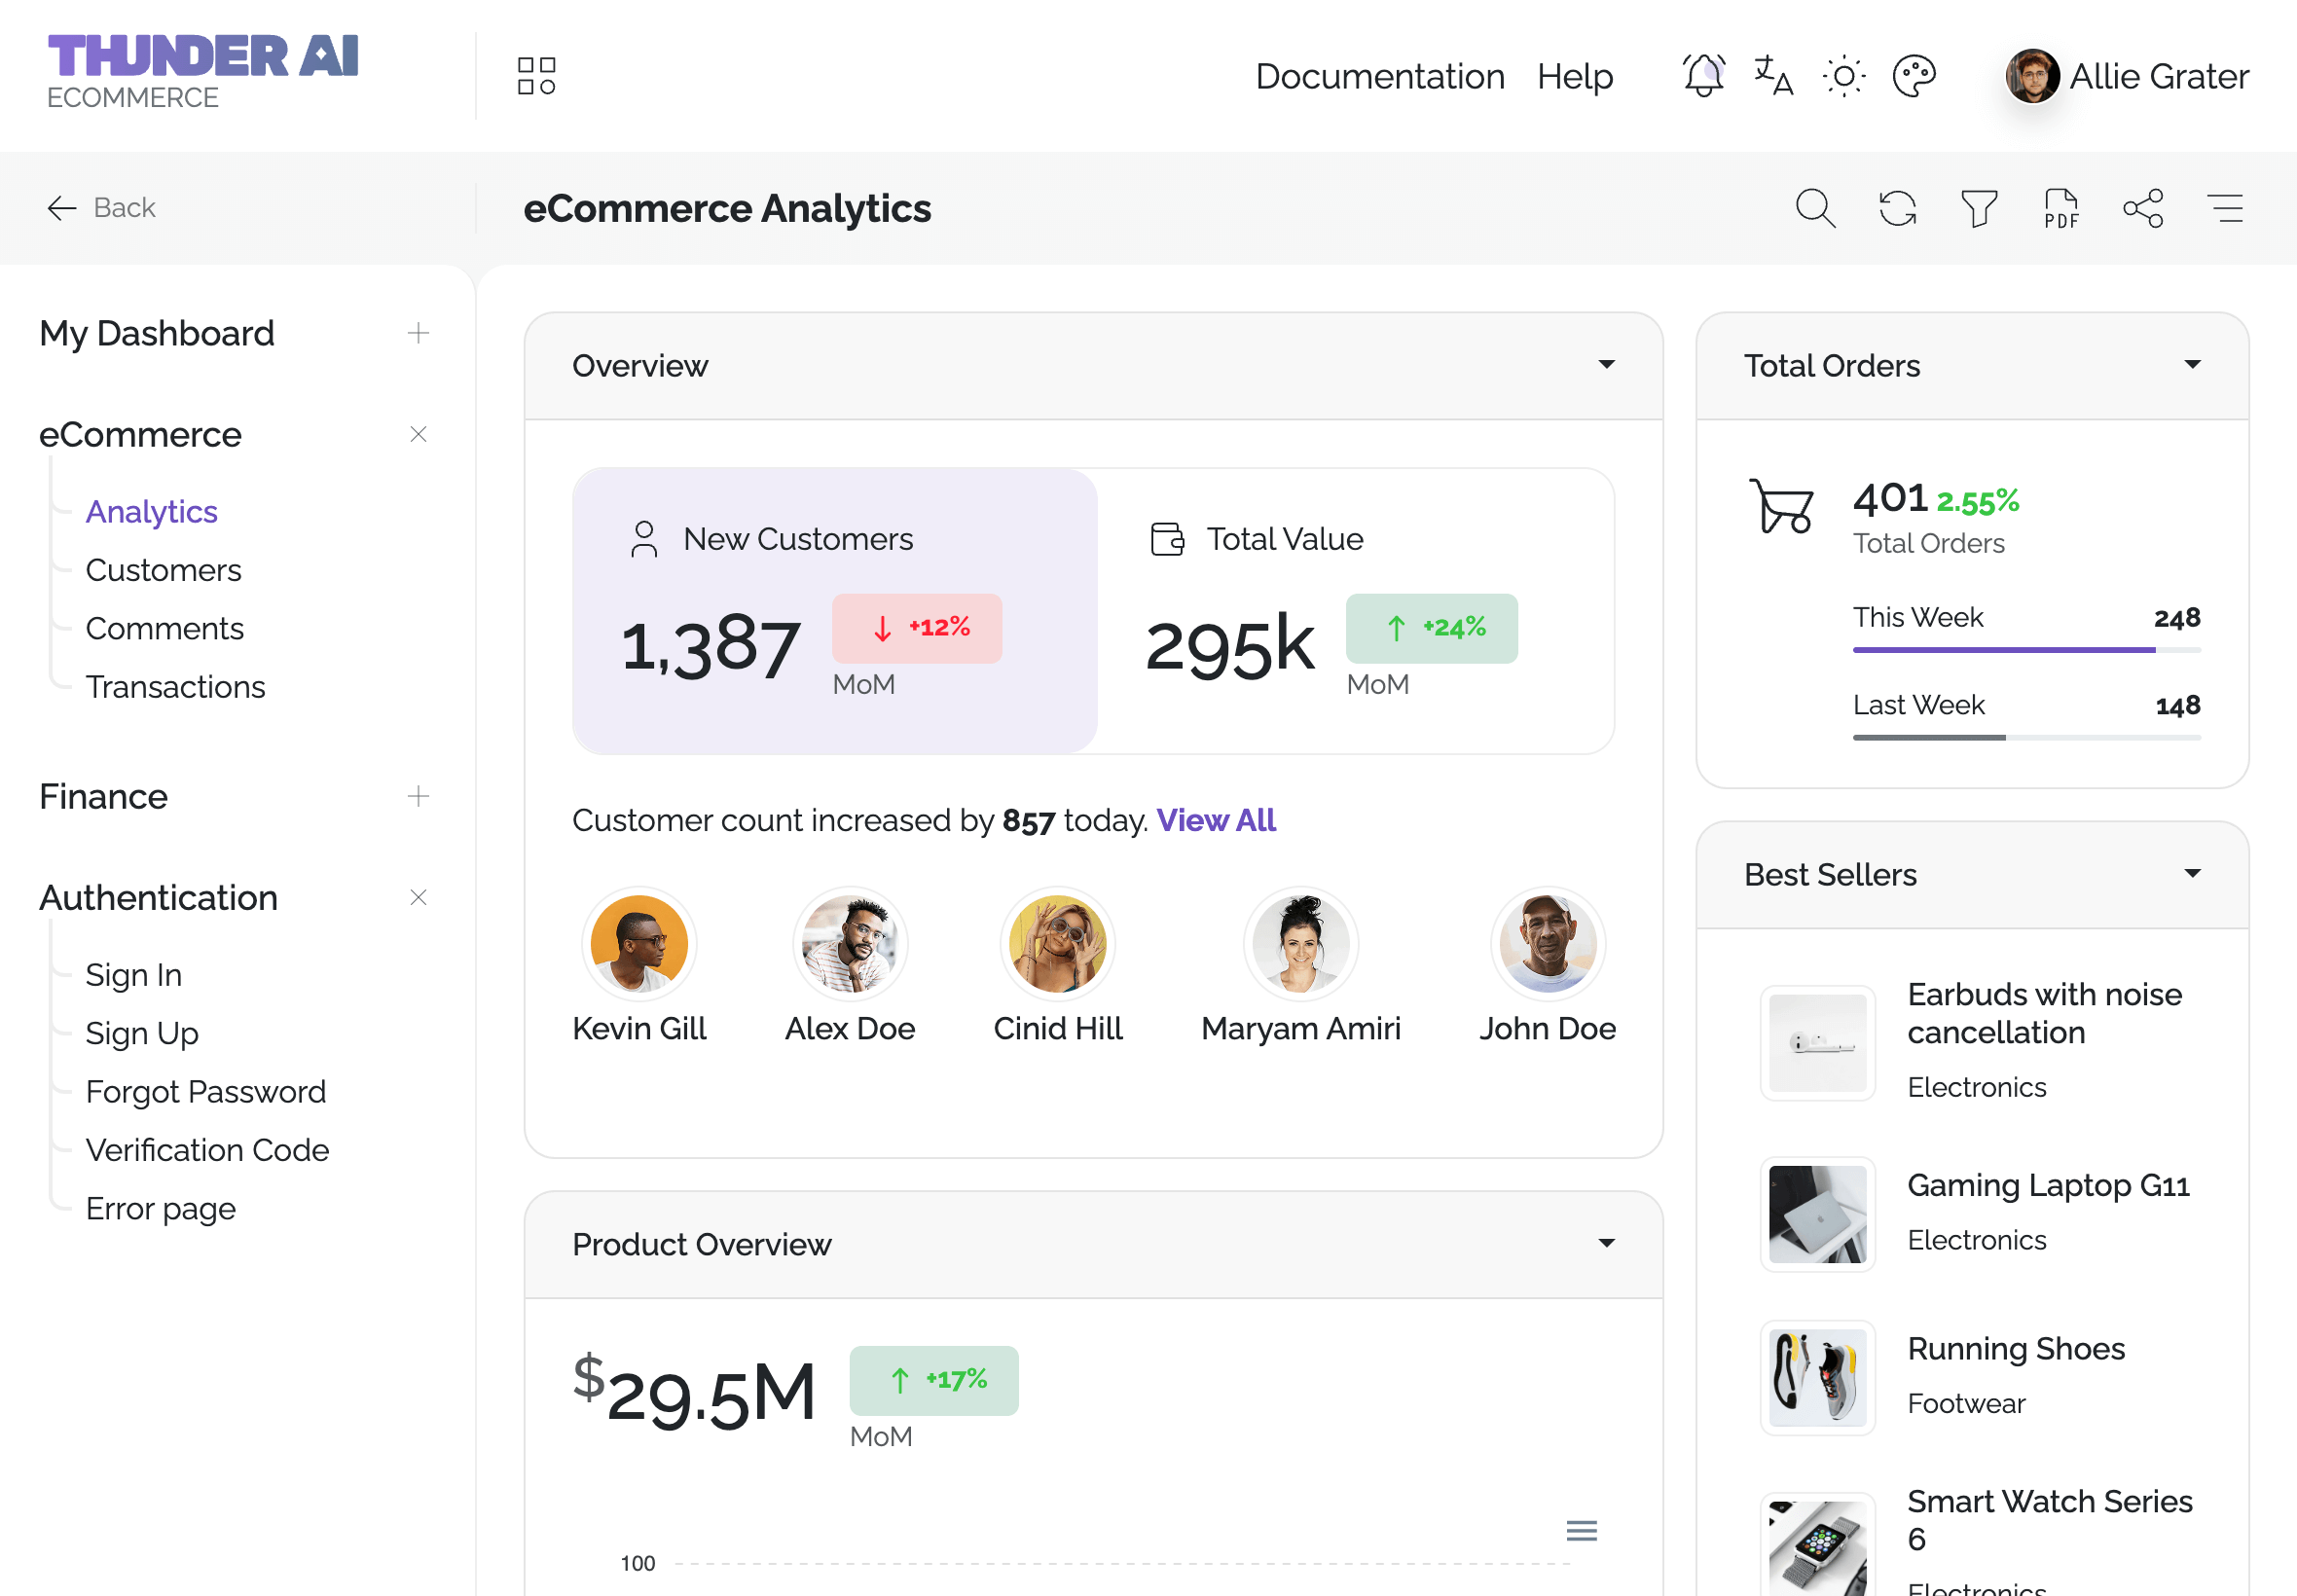2297x1596 pixels.
Task: Refresh the analytics page
Action: (1897, 208)
